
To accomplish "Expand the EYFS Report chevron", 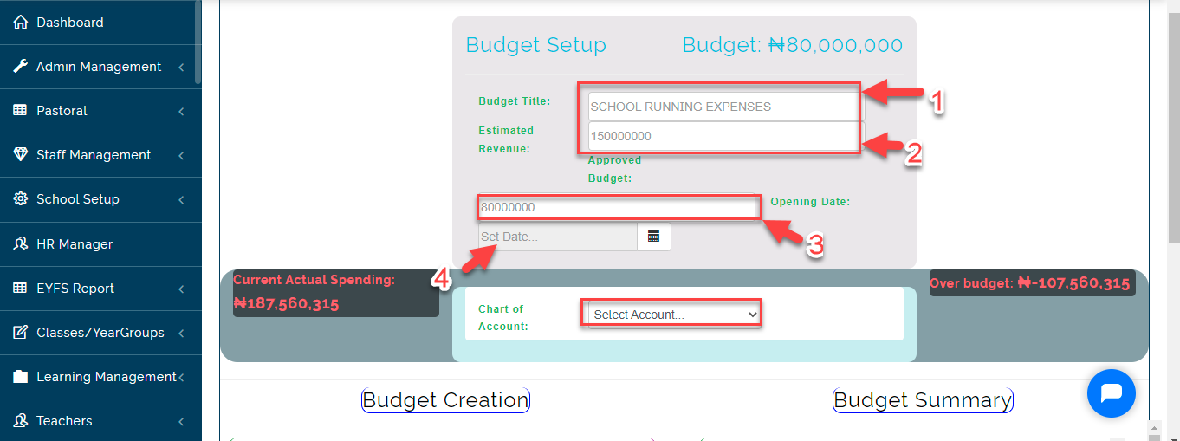I will click(x=181, y=289).
